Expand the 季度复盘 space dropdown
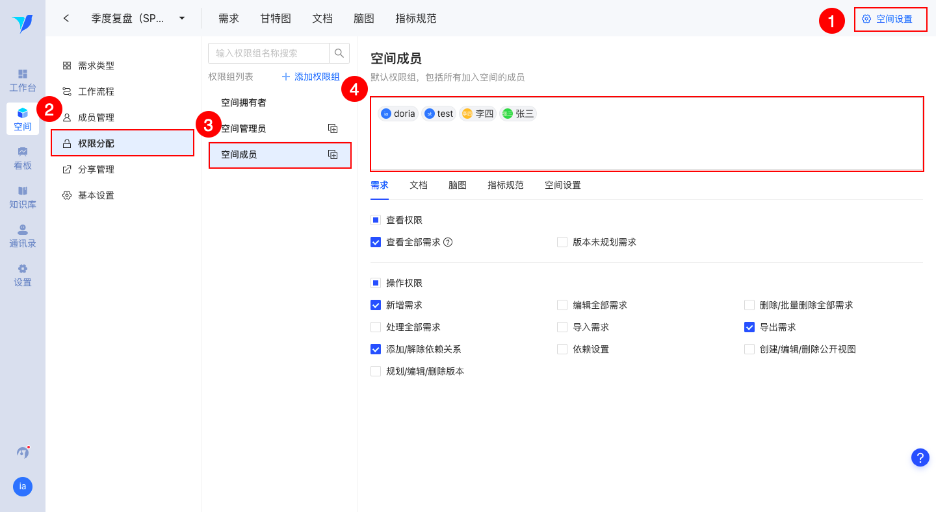Image resolution: width=936 pixels, height=512 pixels. [182, 18]
